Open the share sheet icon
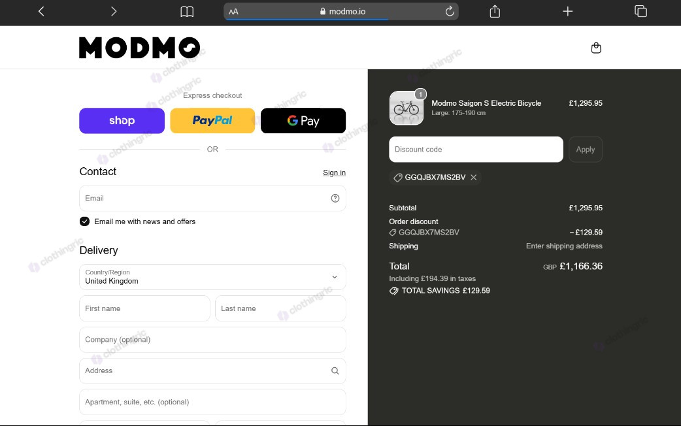Screen dimensions: 681x426 tap(495, 11)
